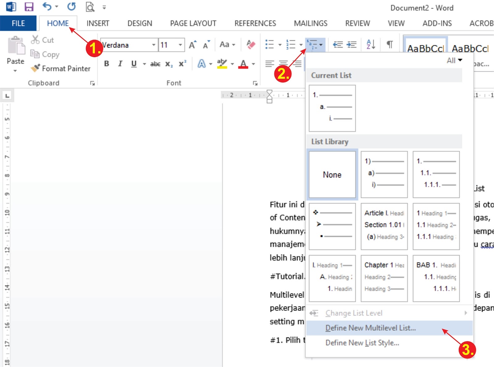The width and height of the screenshot is (494, 367).
Task: Expand the All dropdown in the list gallery
Action: click(454, 60)
